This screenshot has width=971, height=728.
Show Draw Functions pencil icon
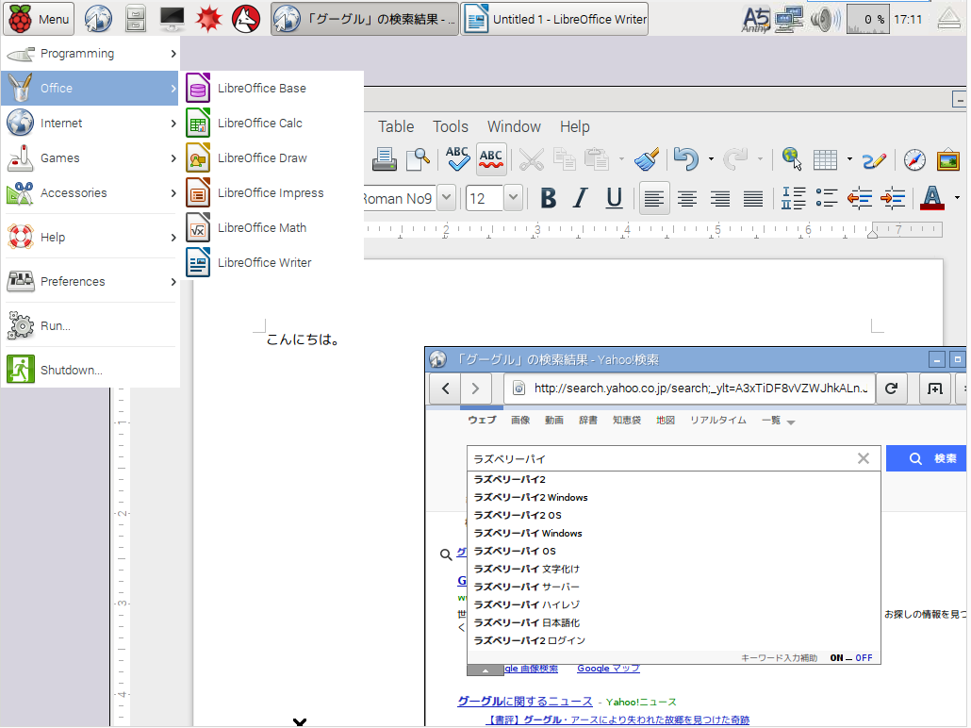(874, 160)
